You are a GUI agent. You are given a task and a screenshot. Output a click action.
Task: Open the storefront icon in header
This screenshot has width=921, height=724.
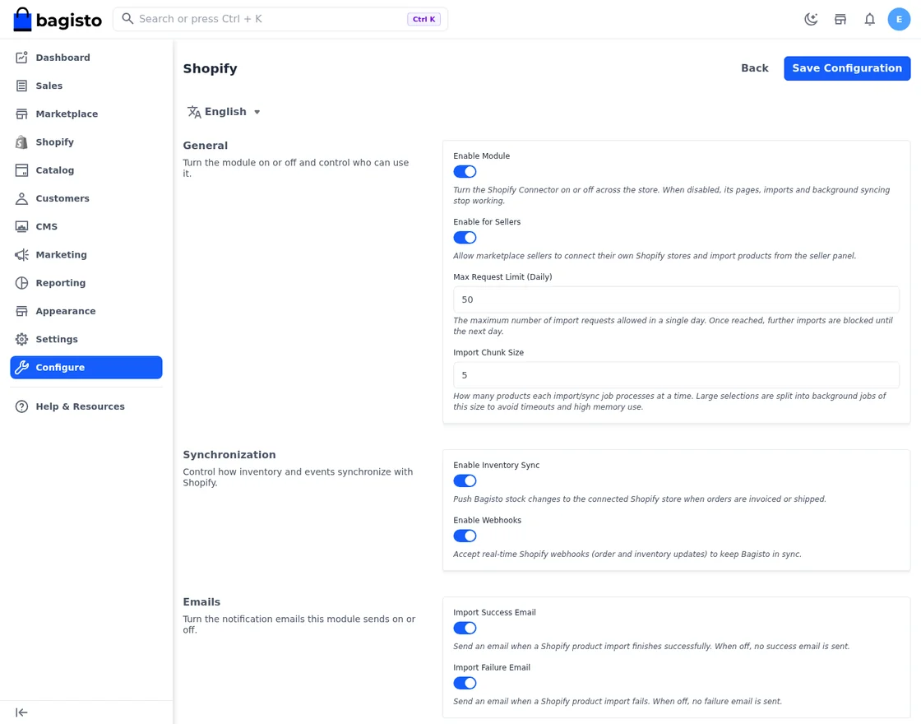(x=840, y=20)
